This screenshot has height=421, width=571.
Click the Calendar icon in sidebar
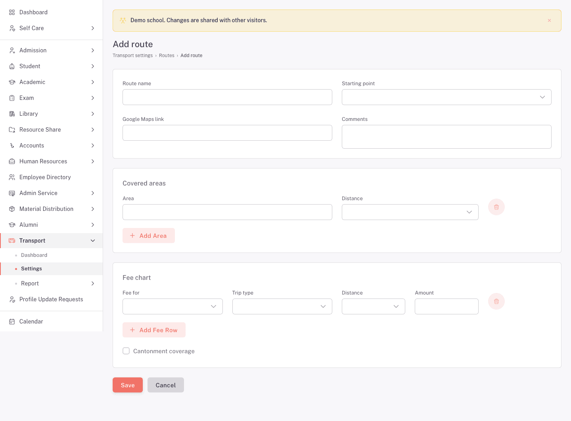click(x=12, y=321)
